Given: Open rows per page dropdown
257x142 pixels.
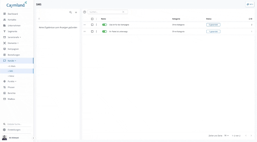Looking at the screenshot, I should pos(226,135).
